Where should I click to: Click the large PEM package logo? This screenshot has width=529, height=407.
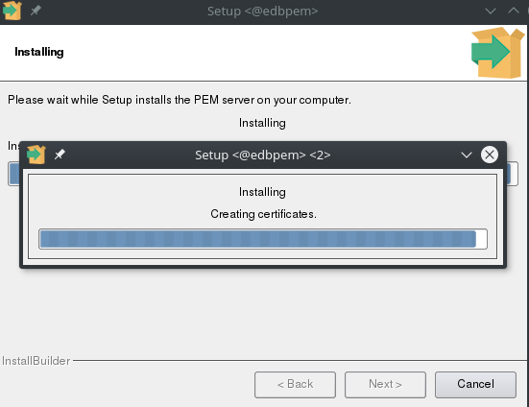click(x=498, y=53)
